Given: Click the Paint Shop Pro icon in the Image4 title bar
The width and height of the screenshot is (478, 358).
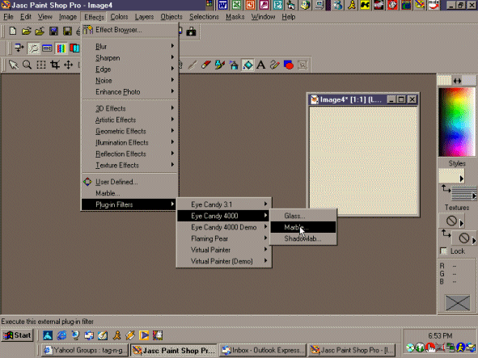Looking at the screenshot, I should [x=315, y=99].
